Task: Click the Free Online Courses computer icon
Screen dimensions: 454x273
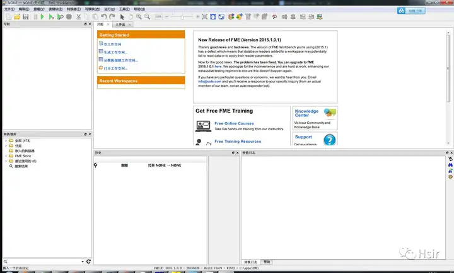Action: [x=203, y=126]
